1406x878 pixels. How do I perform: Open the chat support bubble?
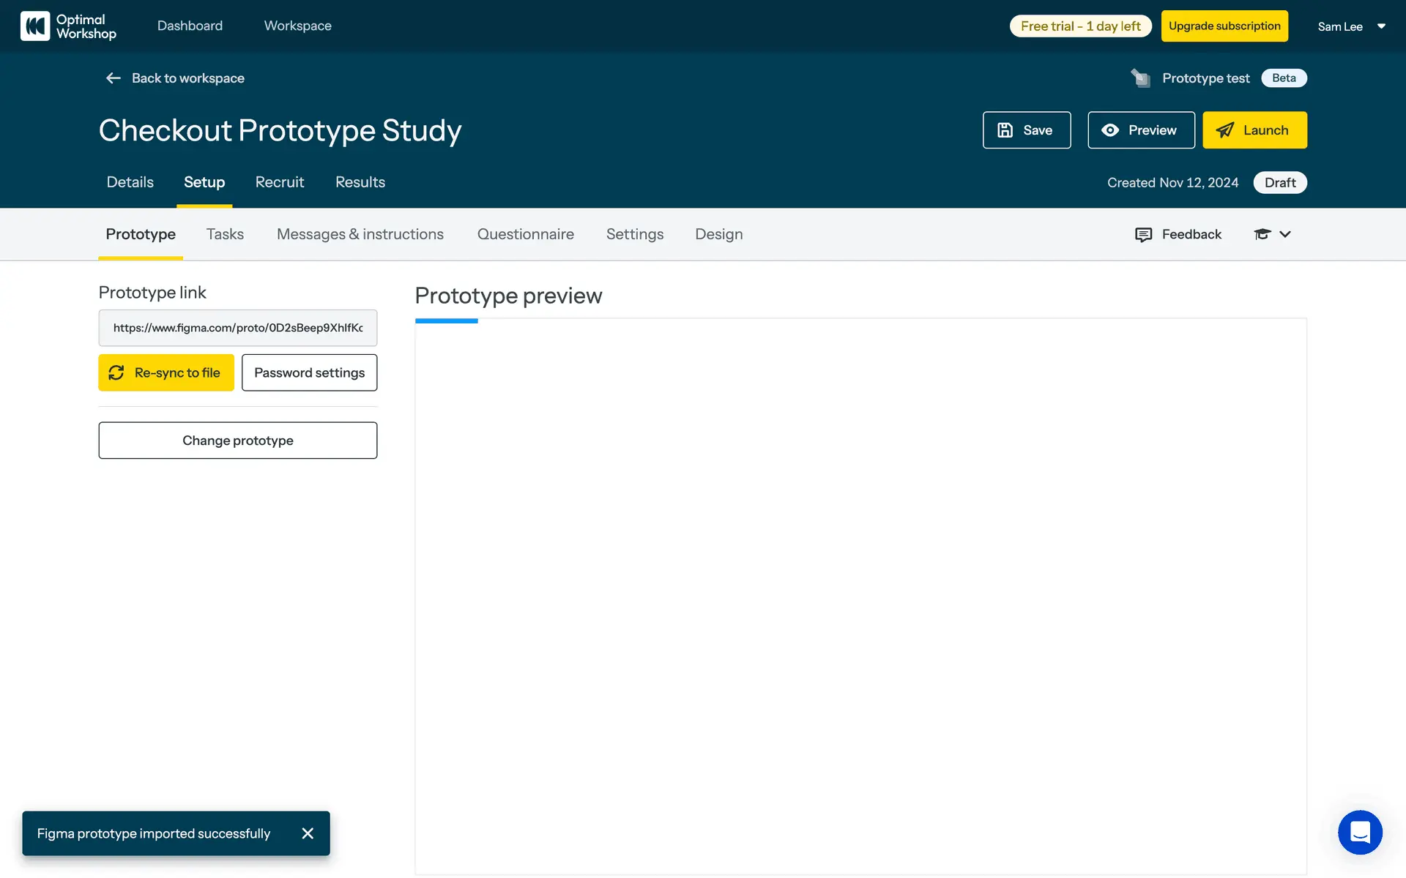tap(1360, 832)
